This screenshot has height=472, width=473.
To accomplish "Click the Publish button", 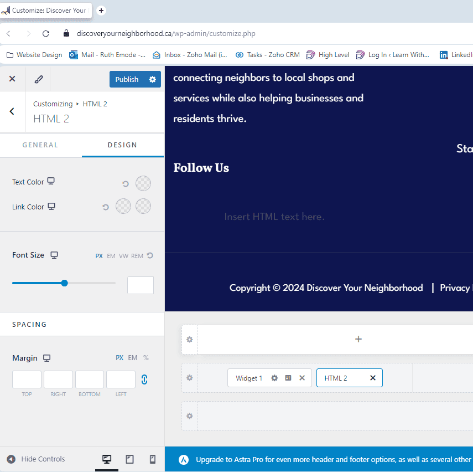I will (x=127, y=79).
